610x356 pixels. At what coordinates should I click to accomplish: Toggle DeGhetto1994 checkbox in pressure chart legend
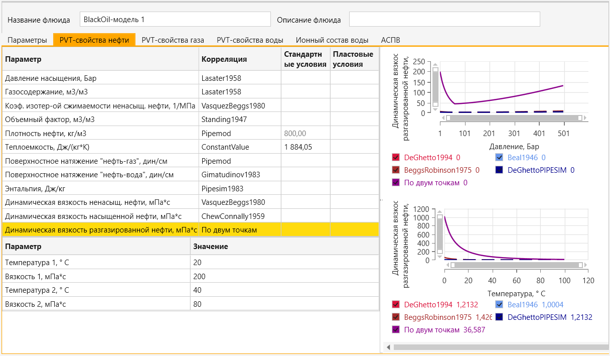click(396, 157)
